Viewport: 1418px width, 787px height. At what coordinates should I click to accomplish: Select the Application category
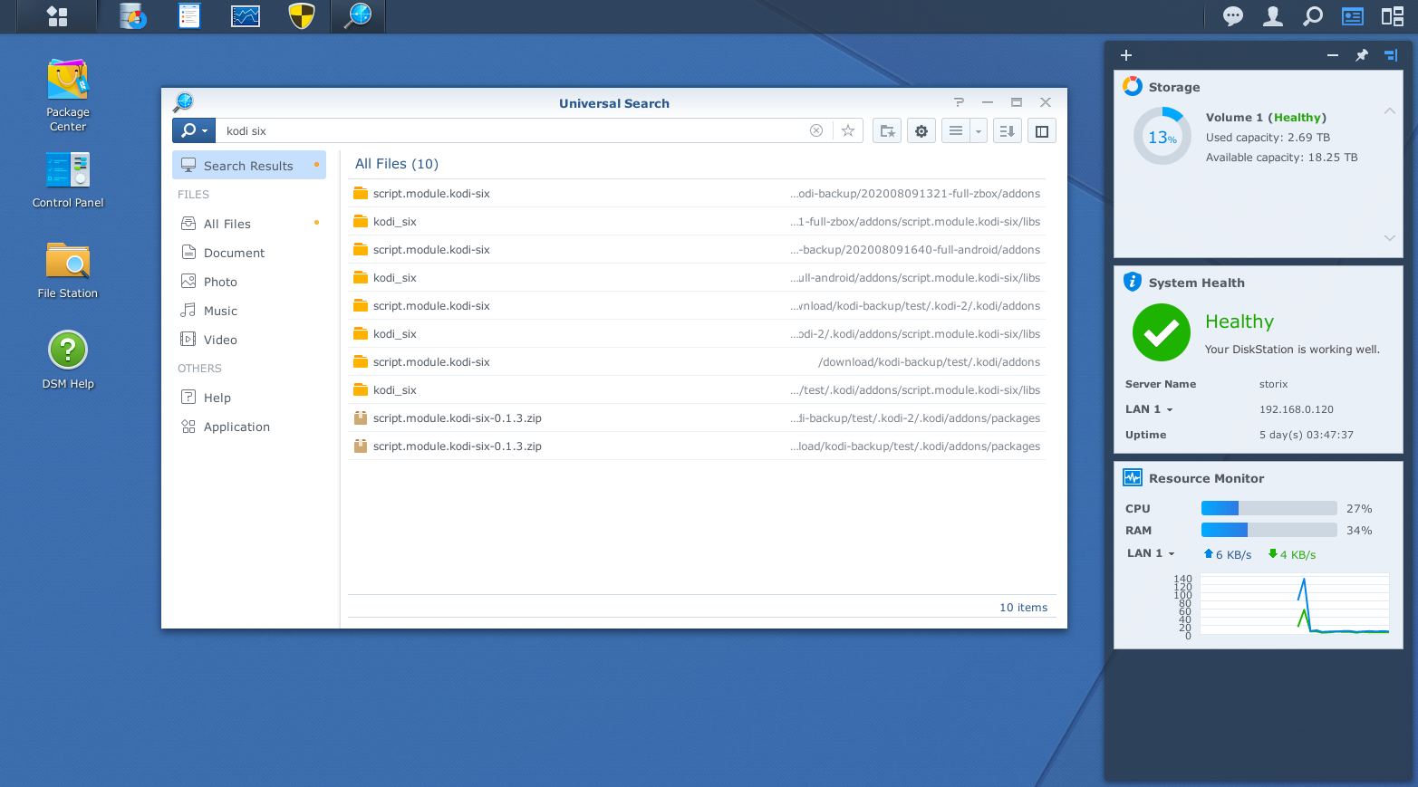(x=249, y=426)
